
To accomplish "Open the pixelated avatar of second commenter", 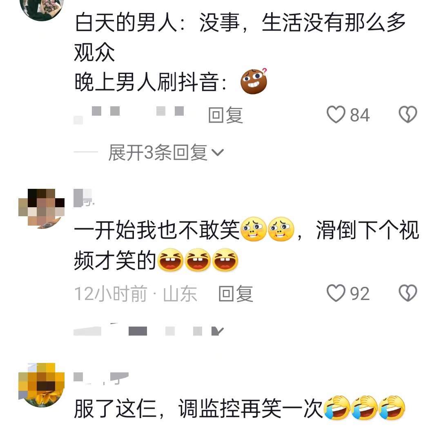I will click(x=41, y=208).
